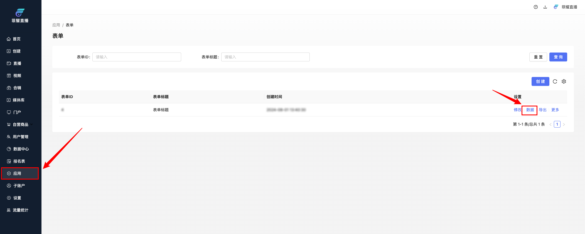This screenshot has width=585, height=234.
Task: Open 数据 link for the form row
Action: pyautogui.click(x=530, y=110)
